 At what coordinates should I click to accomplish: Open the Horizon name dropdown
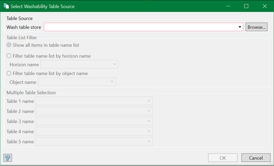coord(115,64)
